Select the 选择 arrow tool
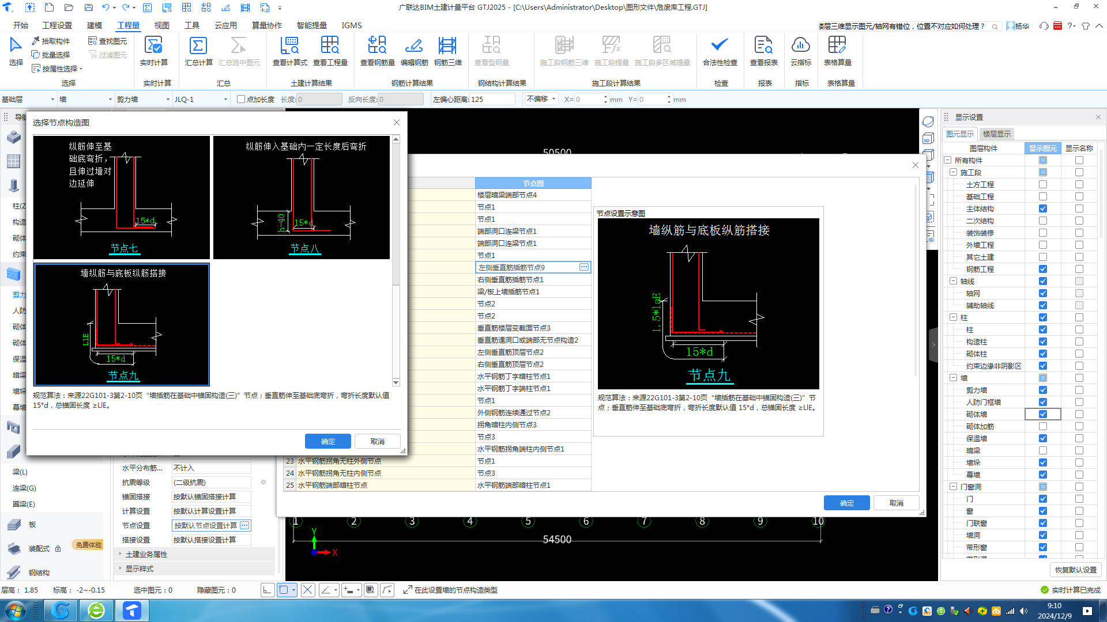This screenshot has height=622, width=1107. [x=16, y=51]
